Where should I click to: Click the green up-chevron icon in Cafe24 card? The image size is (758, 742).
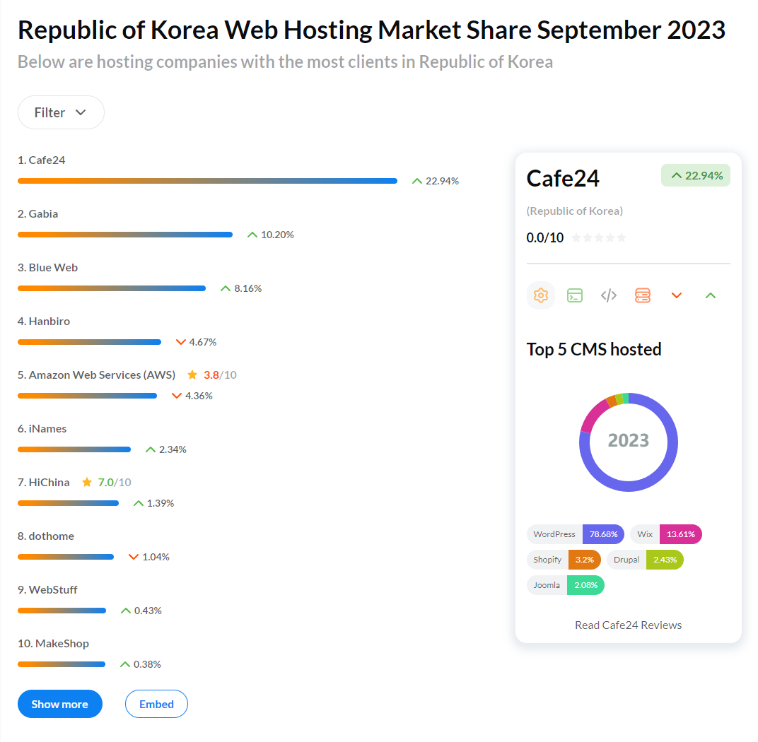point(711,295)
